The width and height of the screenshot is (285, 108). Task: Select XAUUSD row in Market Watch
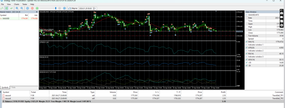[19, 18]
